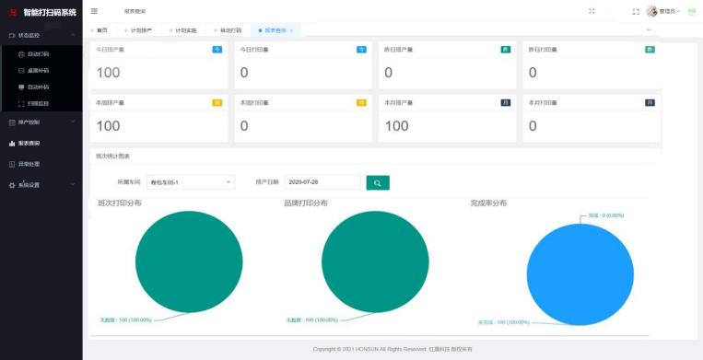Screen dimensions: 703x360
Task: Expand the 排产控制 sidebar group chevron
Action: (x=73, y=122)
